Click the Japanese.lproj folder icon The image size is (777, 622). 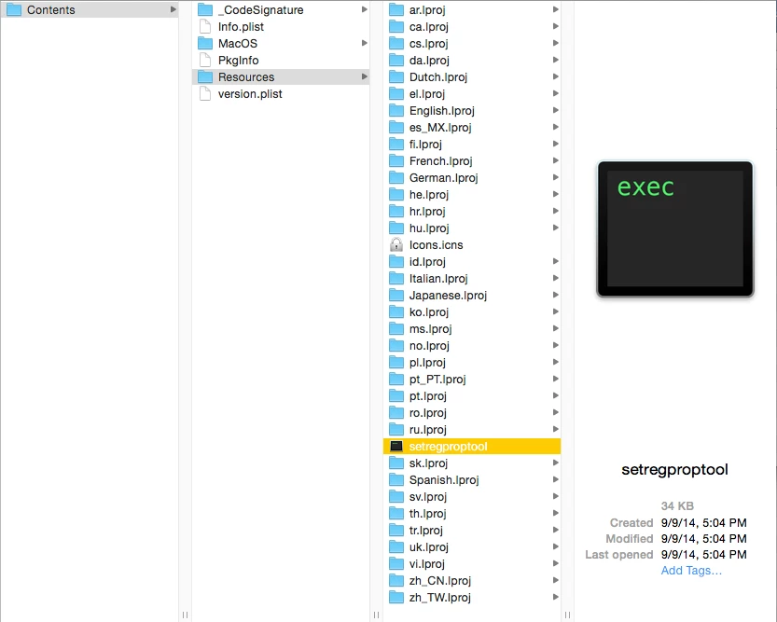396,296
